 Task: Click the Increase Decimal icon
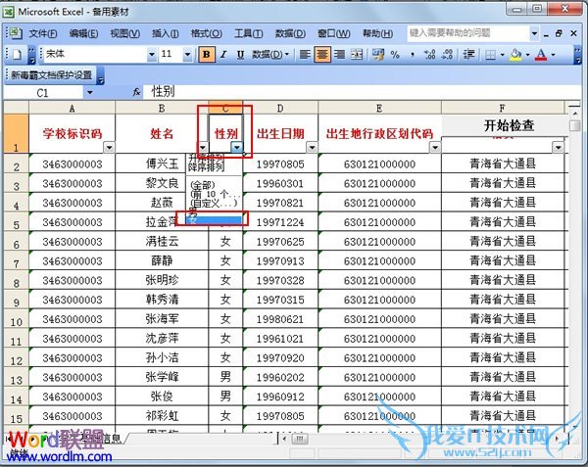click(x=429, y=55)
